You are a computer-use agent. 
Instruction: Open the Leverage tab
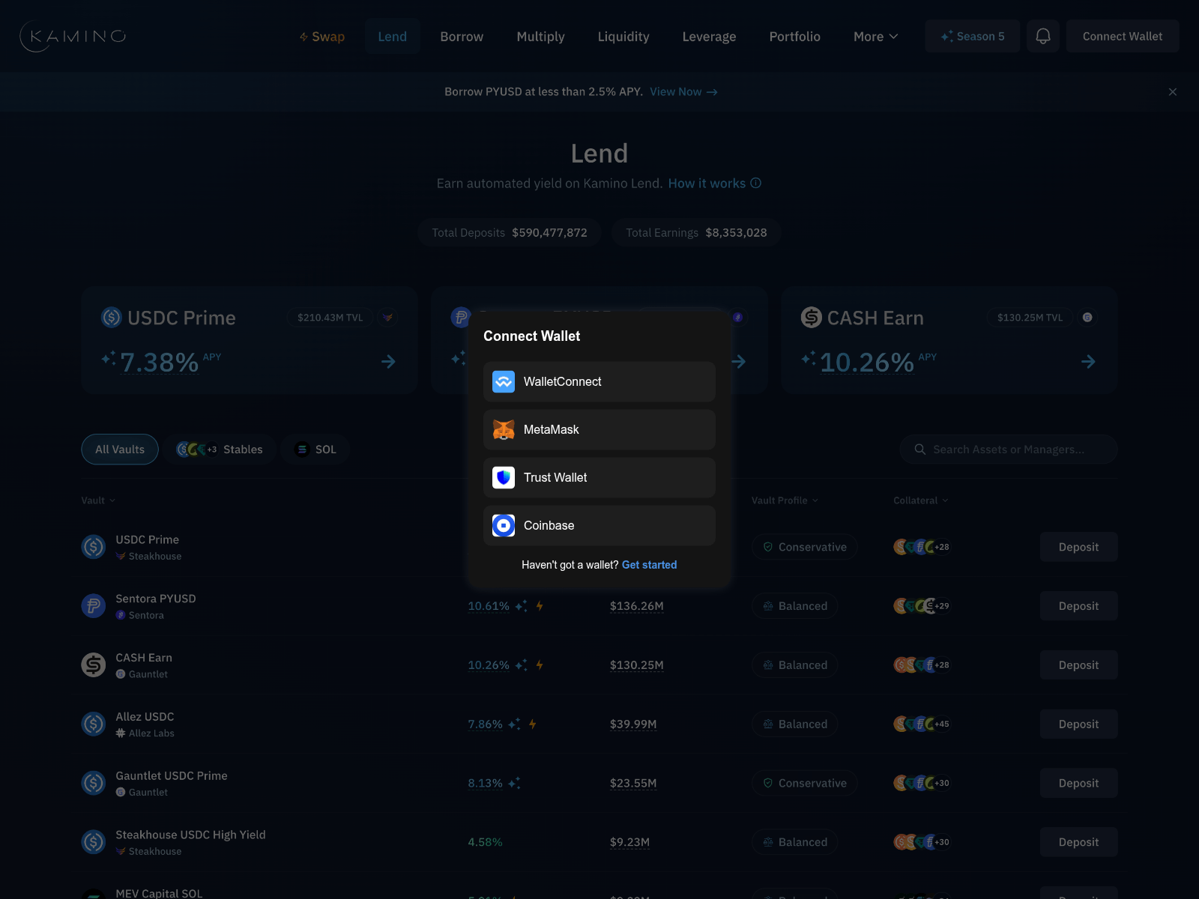click(x=709, y=37)
